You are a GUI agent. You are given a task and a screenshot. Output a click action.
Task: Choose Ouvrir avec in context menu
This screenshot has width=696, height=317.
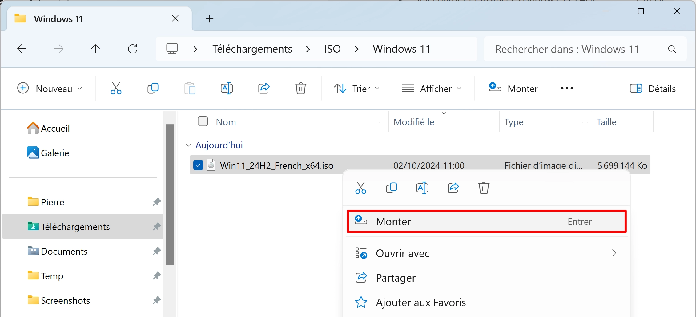pyautogui.click(x=487, y=253)
